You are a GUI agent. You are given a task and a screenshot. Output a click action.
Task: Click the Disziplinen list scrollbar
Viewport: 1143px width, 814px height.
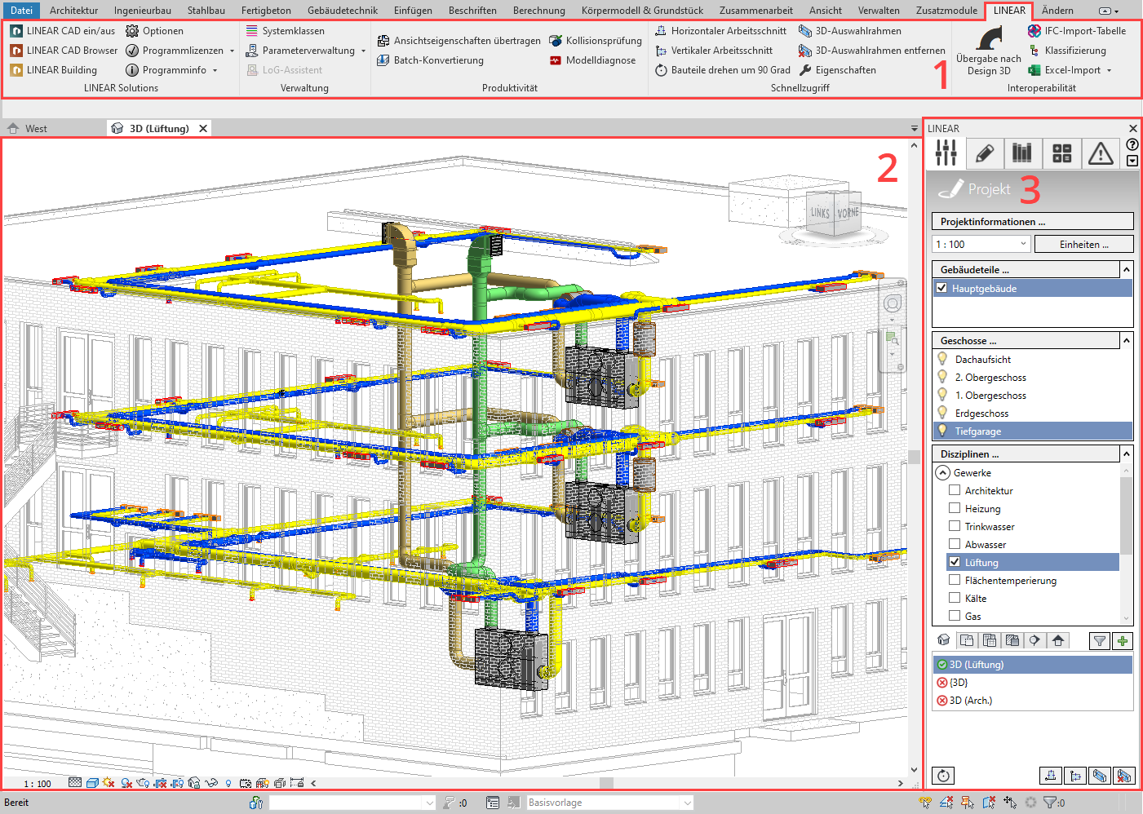(1127, 514)
